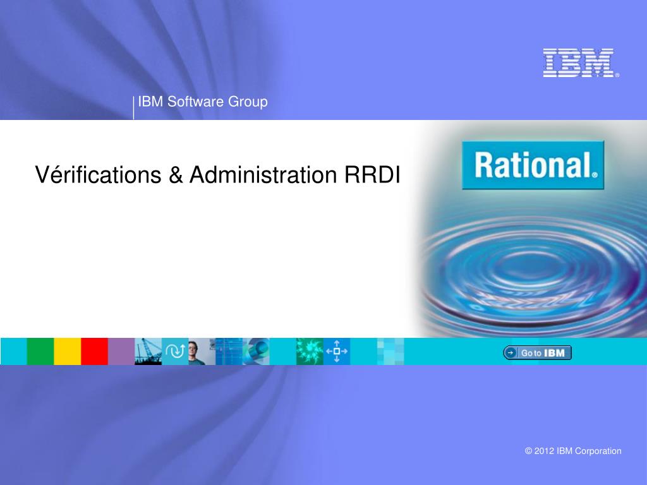The image size is (647, 485).
Task: Click the circular arrows icon tile
Action: click(175, 351)
